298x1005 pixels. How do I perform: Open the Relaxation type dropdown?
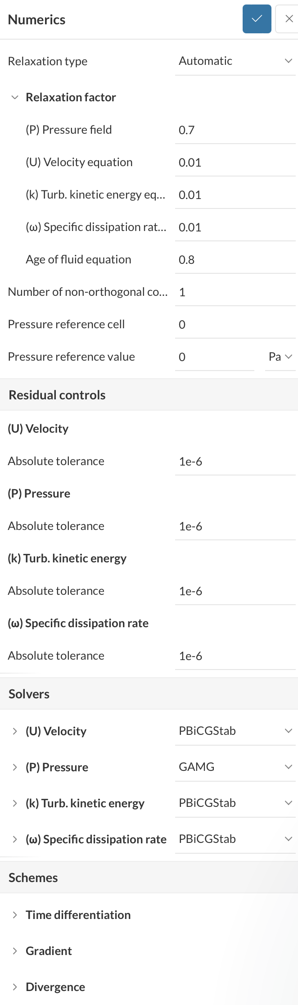[x=235, y=61]
